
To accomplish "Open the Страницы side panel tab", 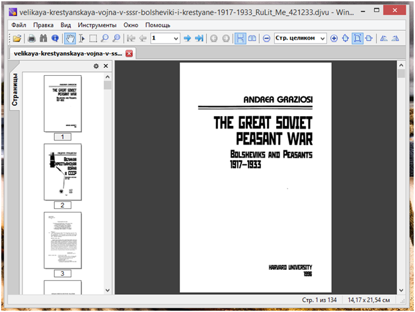I will pyautogui.click(x=15, y=89).
